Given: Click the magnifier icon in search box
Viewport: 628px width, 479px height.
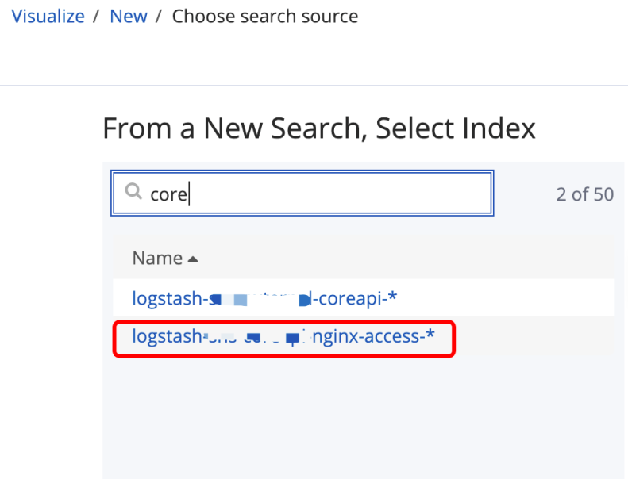Looking at the screenshot, I should coord(133,192).
